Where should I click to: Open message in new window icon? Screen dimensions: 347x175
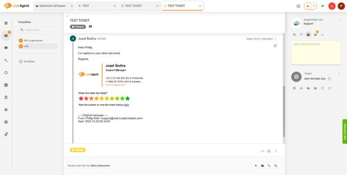point(275,46)
